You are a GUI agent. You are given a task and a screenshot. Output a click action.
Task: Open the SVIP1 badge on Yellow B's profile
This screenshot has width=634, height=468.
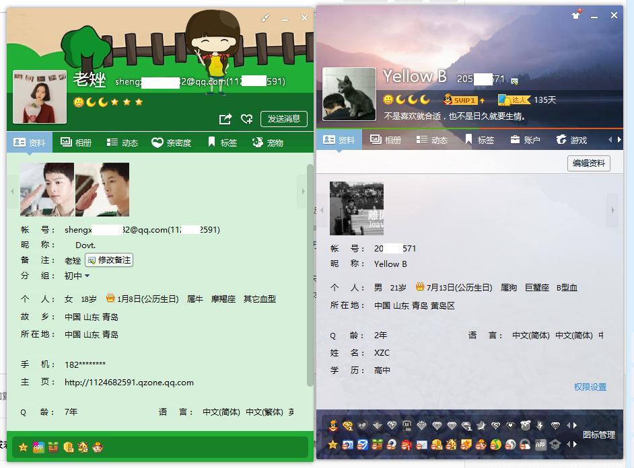462,100
